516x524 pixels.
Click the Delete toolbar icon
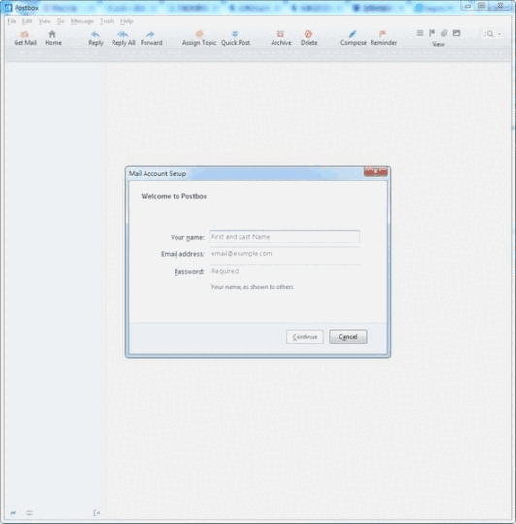(308, 34)
